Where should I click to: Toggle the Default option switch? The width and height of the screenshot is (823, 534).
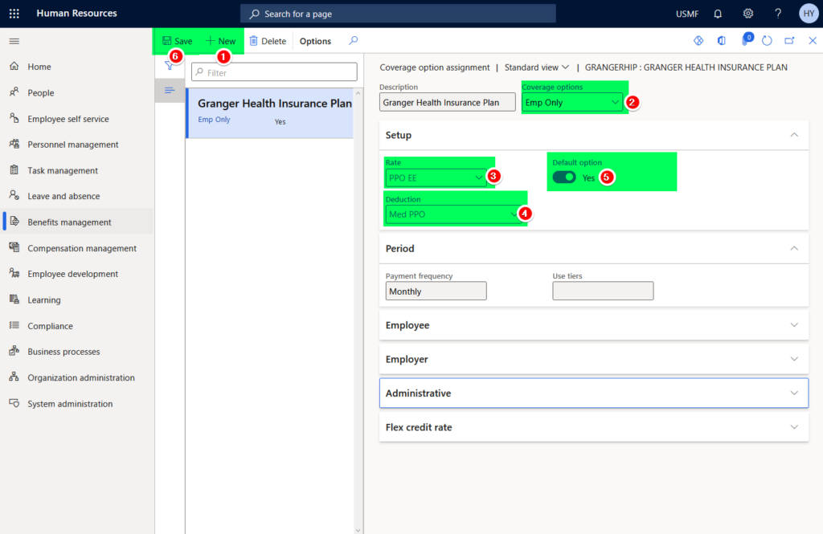564,177
